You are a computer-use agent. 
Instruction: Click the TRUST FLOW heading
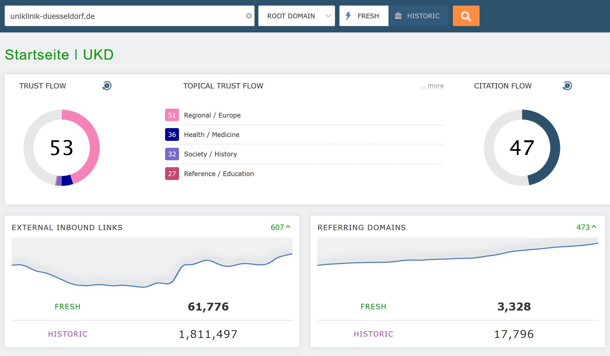point(42,86)
